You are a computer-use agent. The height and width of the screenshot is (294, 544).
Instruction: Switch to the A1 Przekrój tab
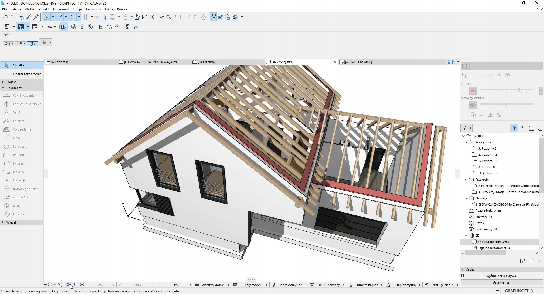click(207, 62)
